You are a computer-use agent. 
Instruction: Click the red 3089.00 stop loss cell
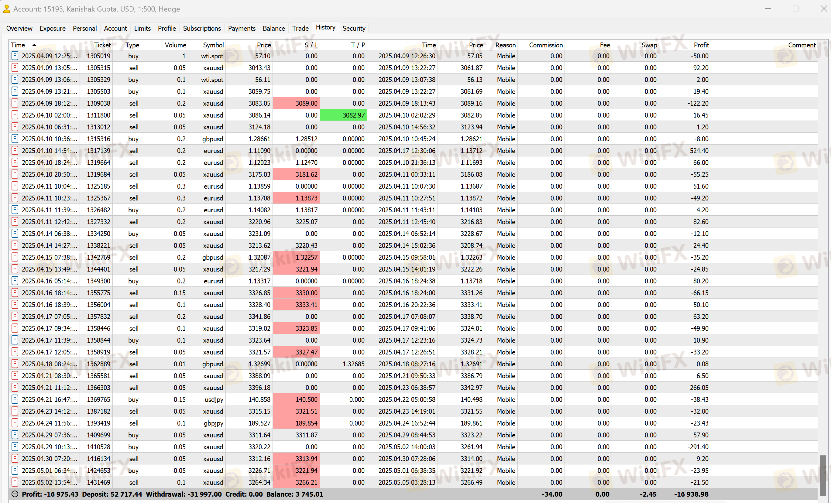(x=296, y=103)
